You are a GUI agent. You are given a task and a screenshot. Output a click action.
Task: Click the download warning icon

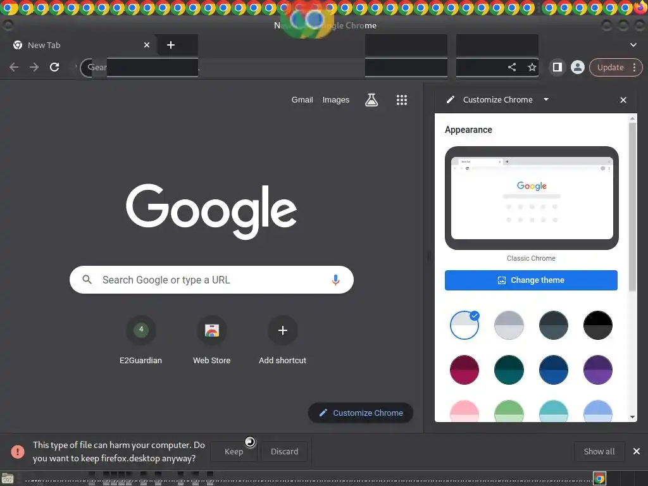[17, 451]
